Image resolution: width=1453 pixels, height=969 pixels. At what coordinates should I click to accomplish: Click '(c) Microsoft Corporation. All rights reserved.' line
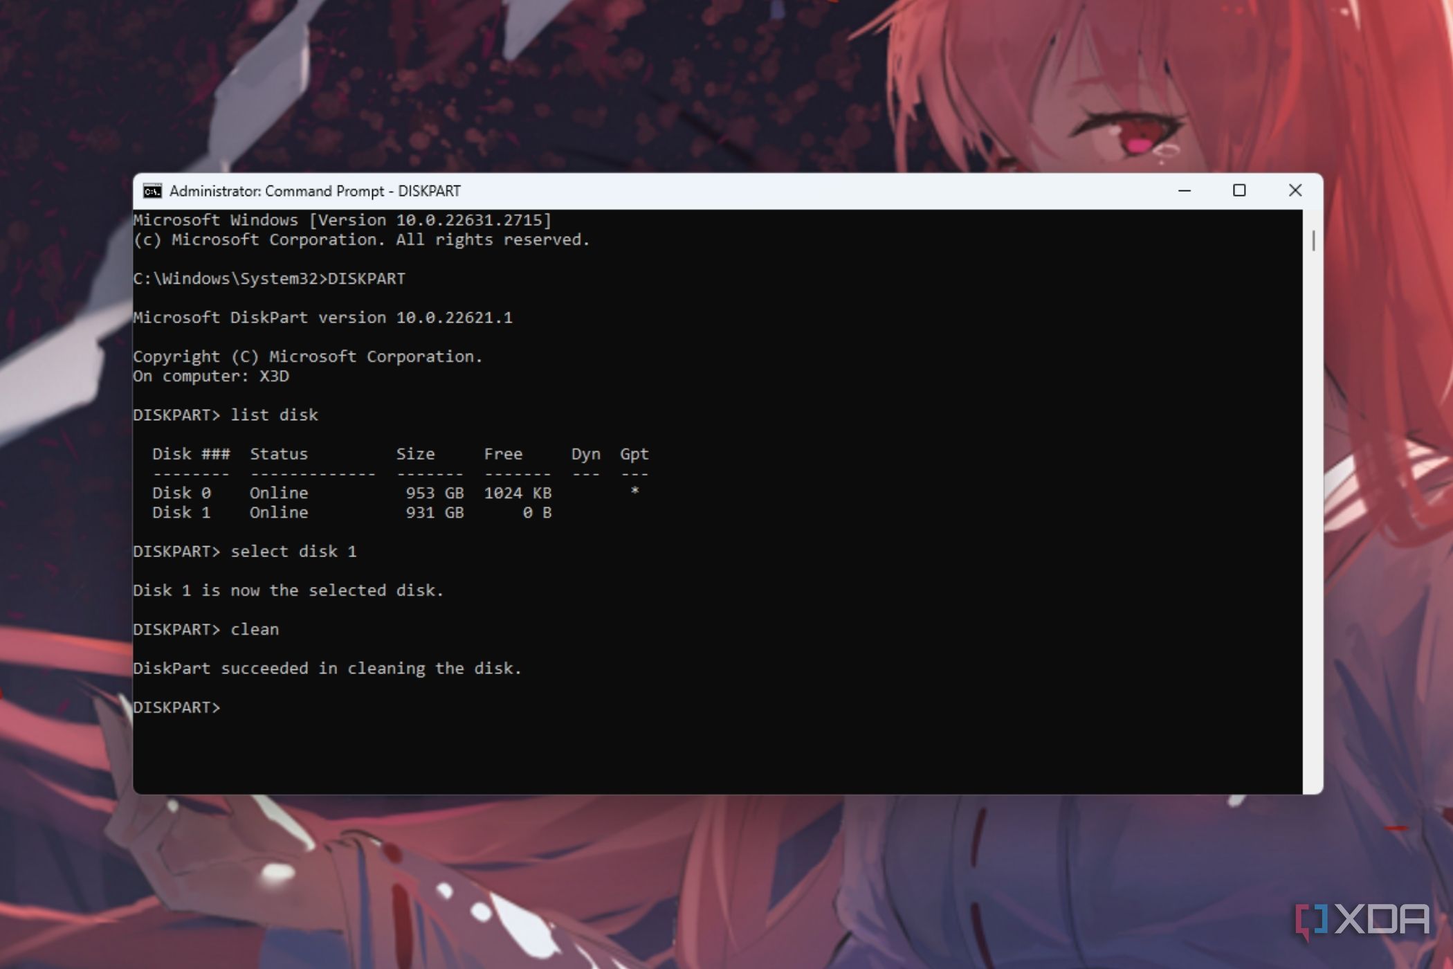[x=361, y=239]
